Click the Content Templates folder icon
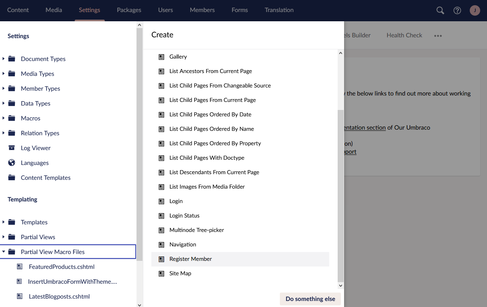 pos(12,178)
